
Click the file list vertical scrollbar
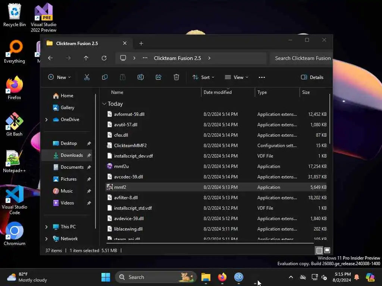(330, 119)
